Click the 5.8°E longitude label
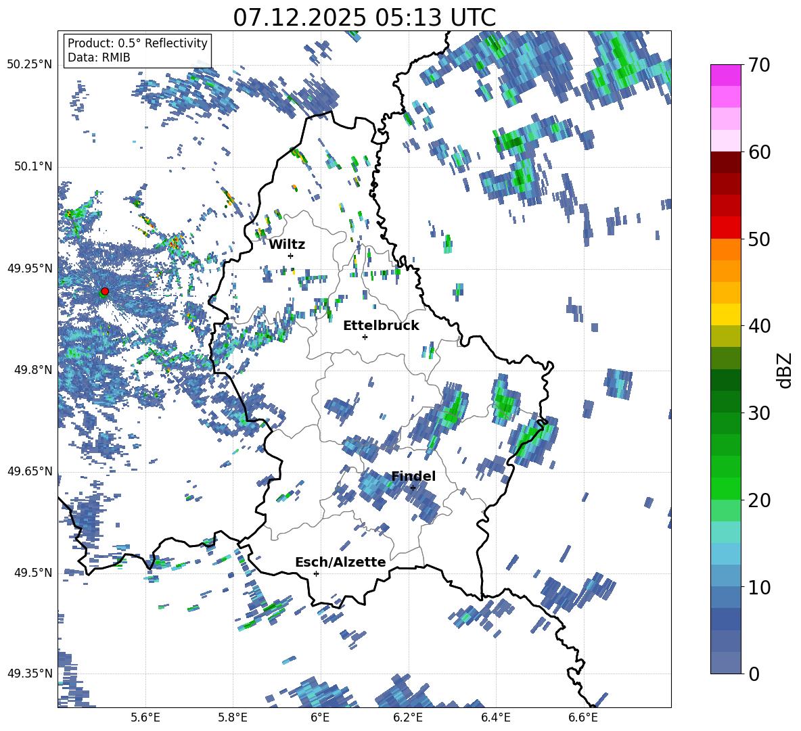The width and height of the screenshot is (801, 731). (x=233, y=718)
